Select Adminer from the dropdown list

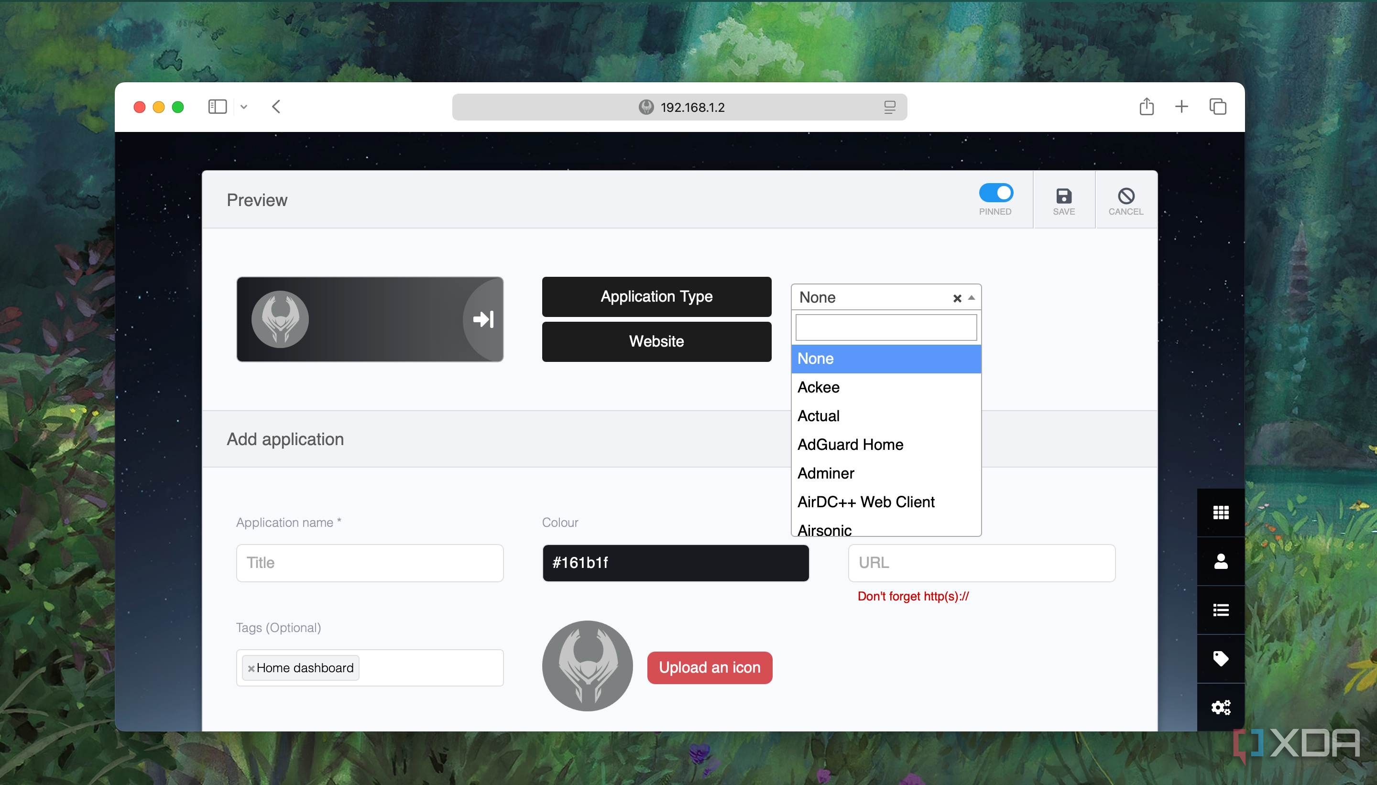coord(886,473)
